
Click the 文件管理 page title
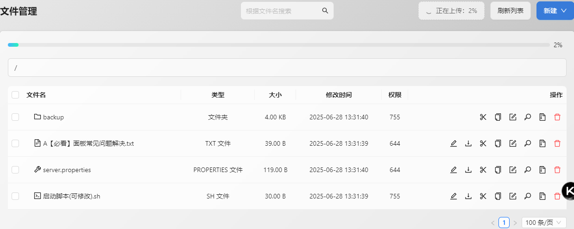[19, 11]
